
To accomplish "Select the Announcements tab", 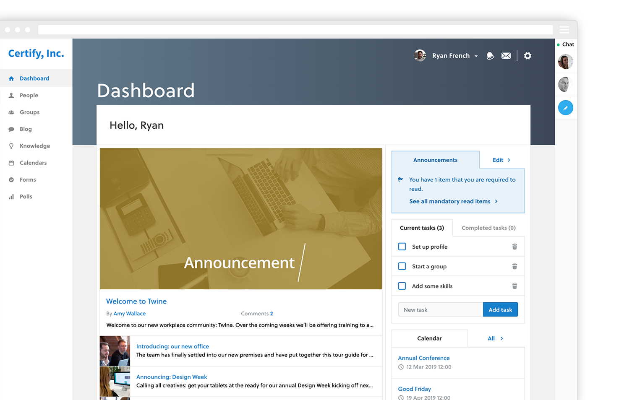I will tap(435, 160).
